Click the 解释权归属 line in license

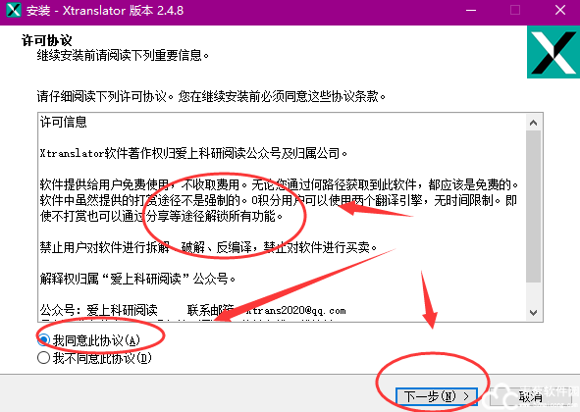click(137, 279)
